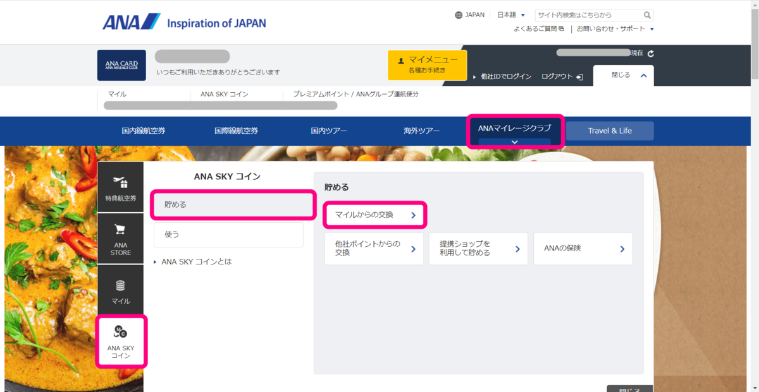Select the 使う tab
759x392 pixels.
(228, 234)
